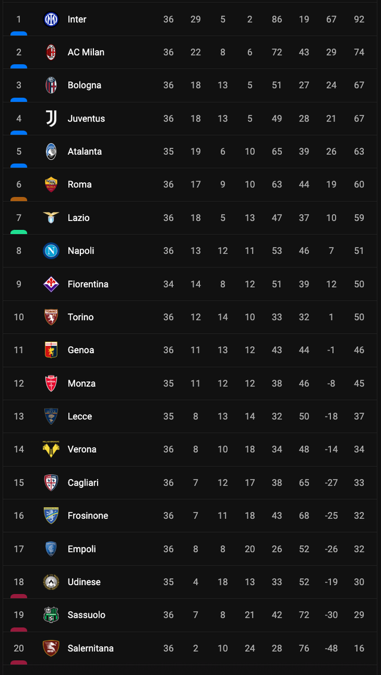This screenshot has width=381, height=675.
Task: Click the Napoli team badge
Action: click(x=51, y=251)
